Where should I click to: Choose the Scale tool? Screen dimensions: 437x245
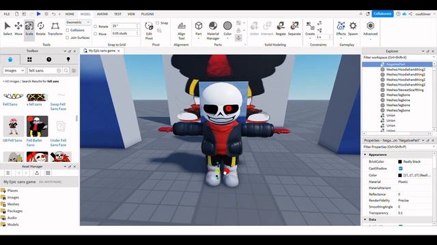tap(29, 29)
